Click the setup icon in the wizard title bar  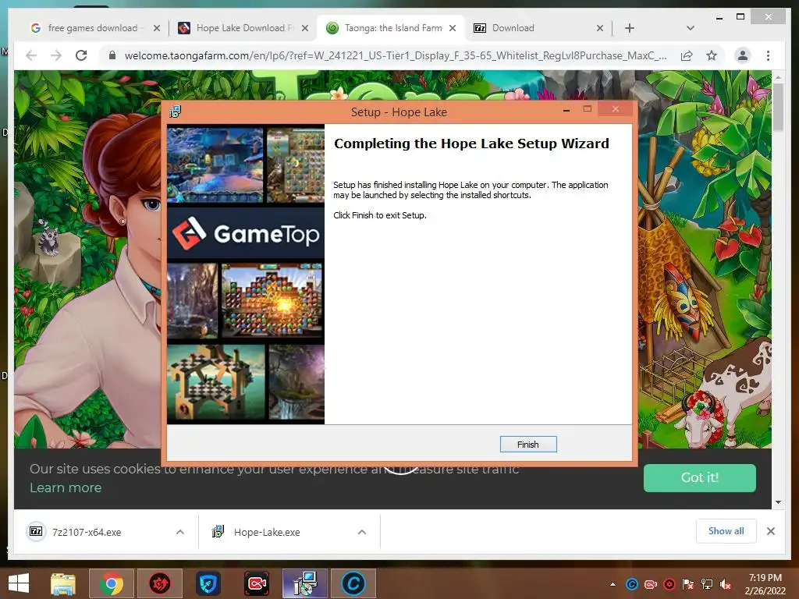(x=176, y=112)
